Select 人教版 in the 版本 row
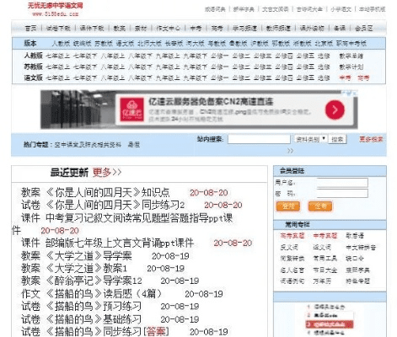The image size is (397, 337). [61, 44]
